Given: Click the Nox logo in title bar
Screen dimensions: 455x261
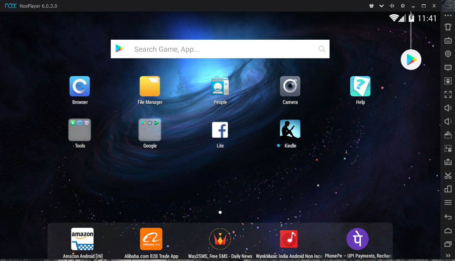Looking at the screenshot, I should click(x=11, y=6).
